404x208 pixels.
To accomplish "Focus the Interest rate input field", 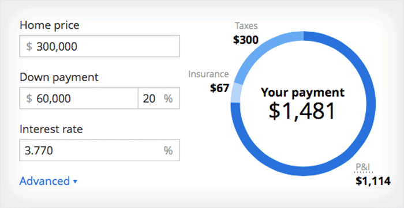I will [99, 150].
